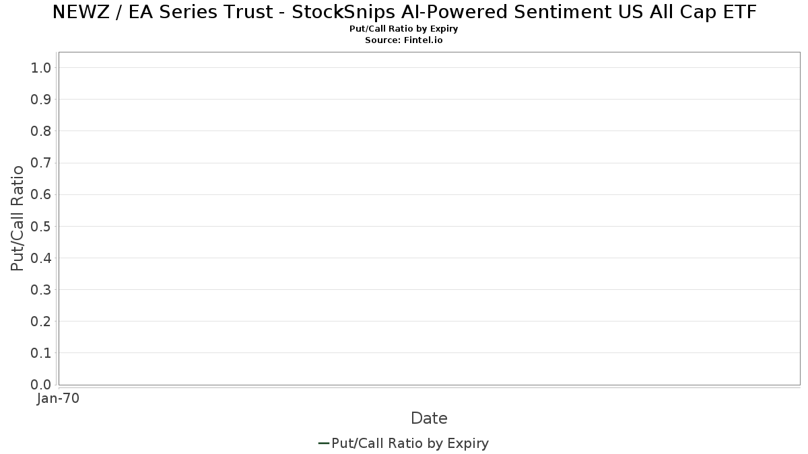Screen dimensions: 808x454
Task: Select the 0.9 y-axis tick label
Action: (41, 100)
